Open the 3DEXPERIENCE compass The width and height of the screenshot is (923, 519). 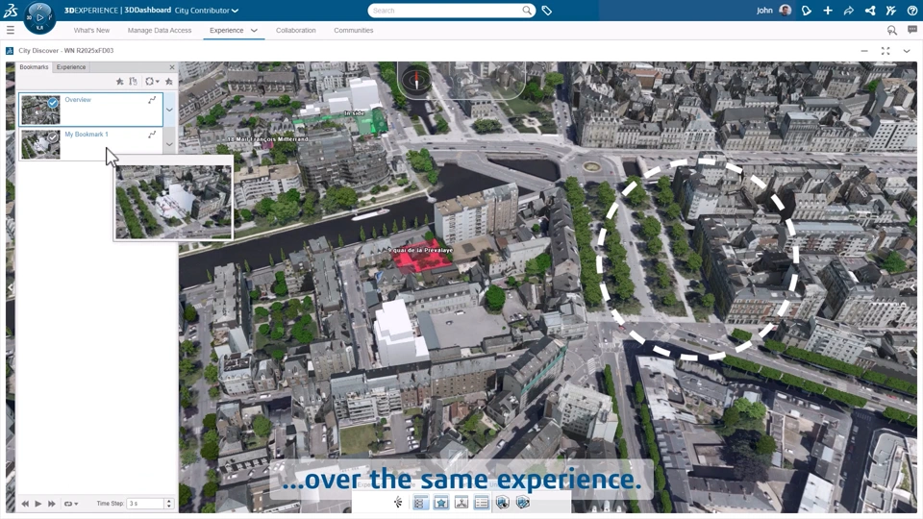pyautogui.click(x=39, y=17)
